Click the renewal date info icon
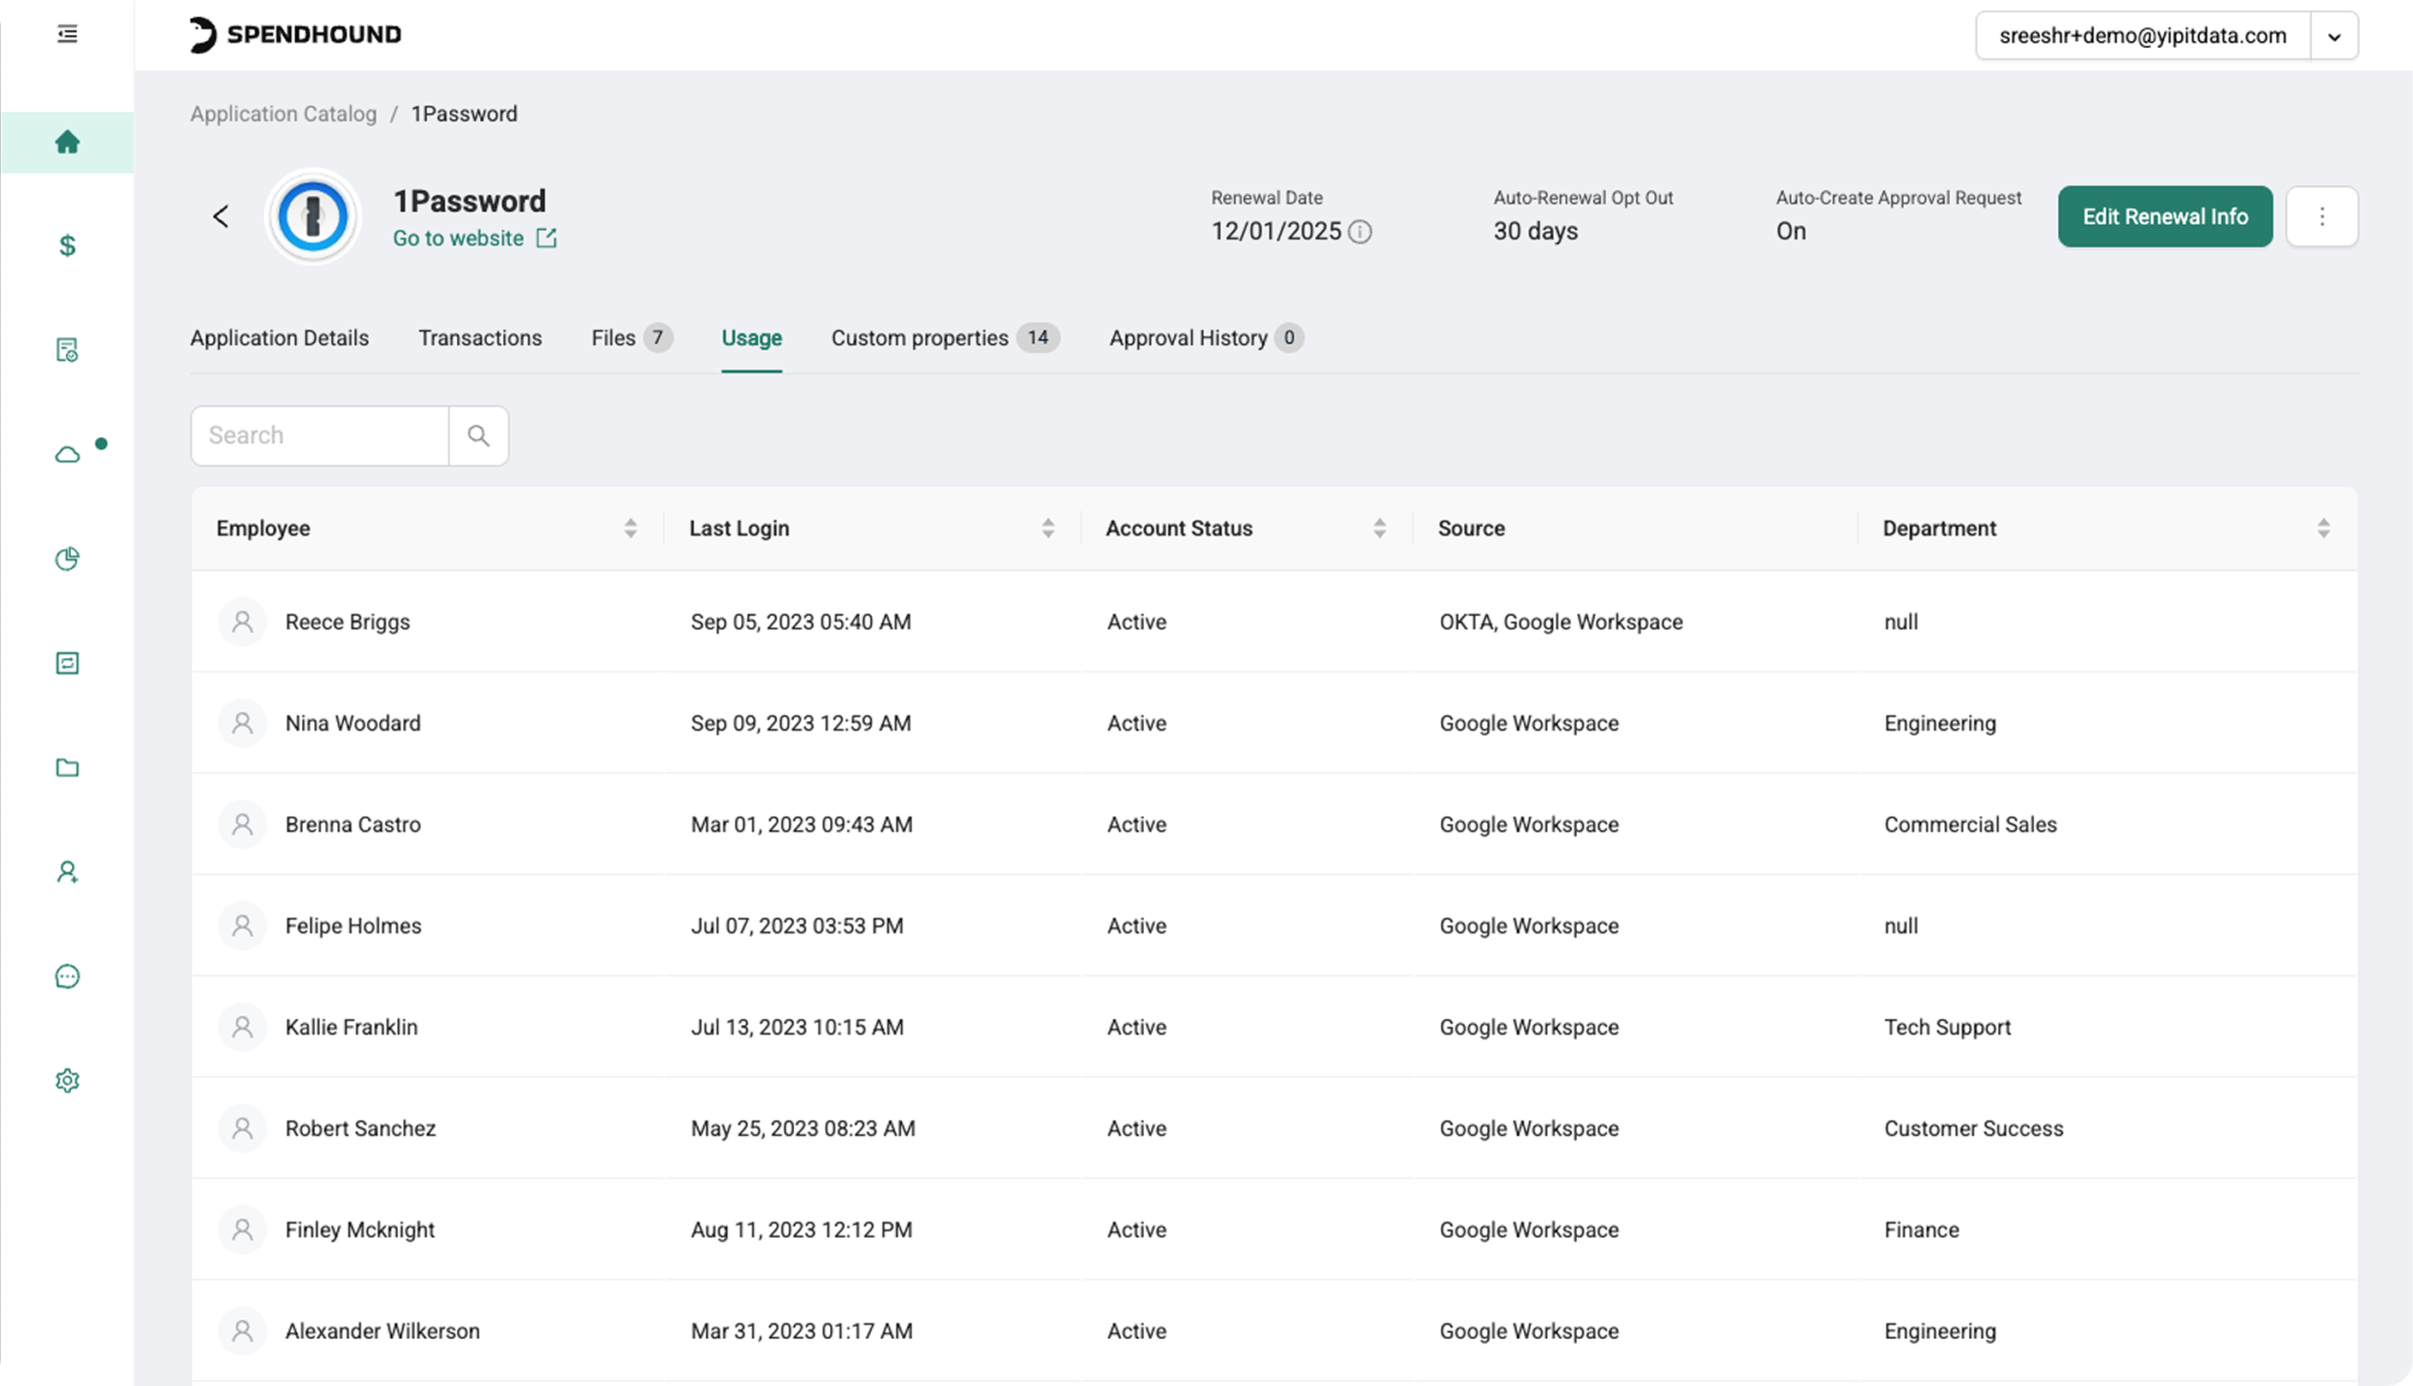 pos(1361,232)
